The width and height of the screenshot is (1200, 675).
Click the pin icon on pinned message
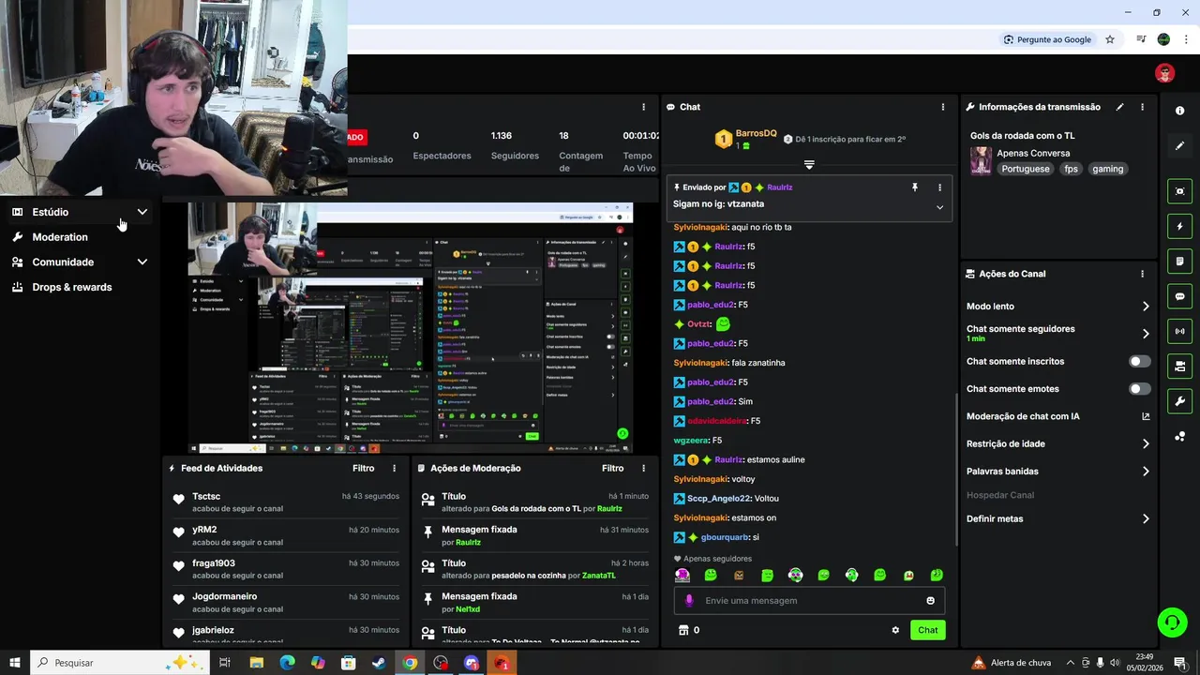[x=915, y=187]
